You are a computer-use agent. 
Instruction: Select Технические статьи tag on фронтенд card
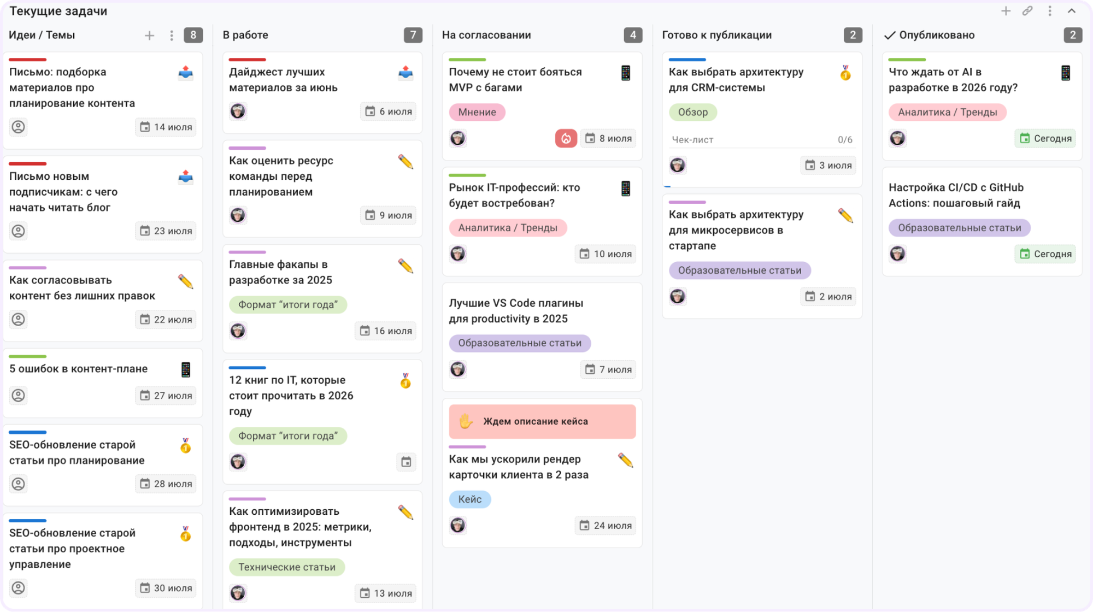[x=287, y=567]
